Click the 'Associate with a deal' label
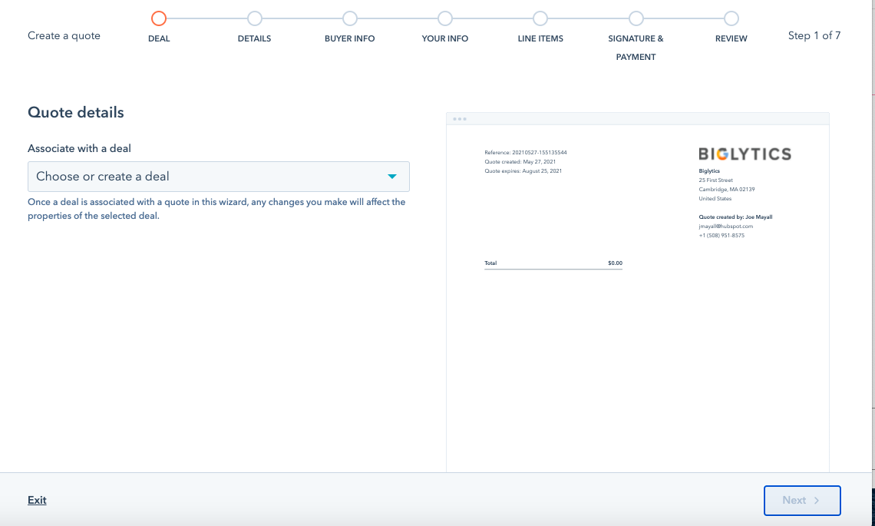Image resolution: width=875 pixels, height=526 pixels. pyautogui.click(x=79, y=148)
